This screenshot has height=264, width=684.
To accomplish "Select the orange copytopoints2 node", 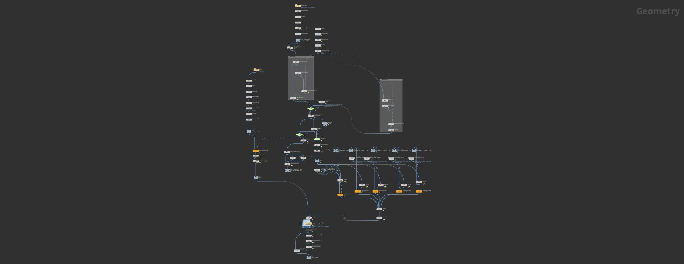I will pyautogui.click(x=341, y=195).
